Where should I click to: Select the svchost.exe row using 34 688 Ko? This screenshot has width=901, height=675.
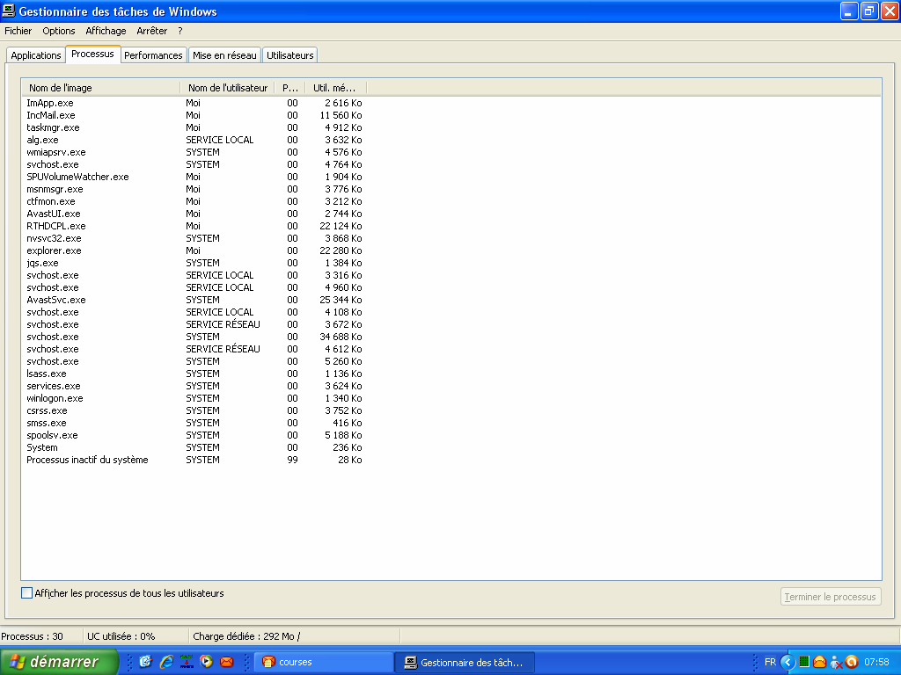coord(194,337)
